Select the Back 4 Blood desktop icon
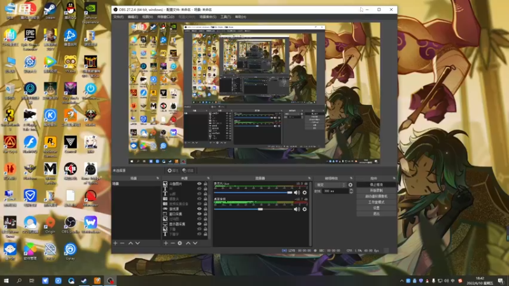509x286 pixels. pyautogui.click(x=70, y=172)
